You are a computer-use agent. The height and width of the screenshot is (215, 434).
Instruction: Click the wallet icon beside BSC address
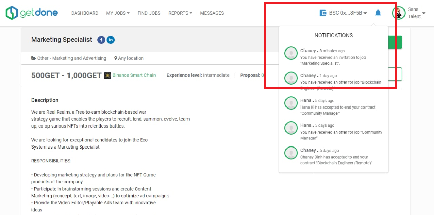click(323, 13)
